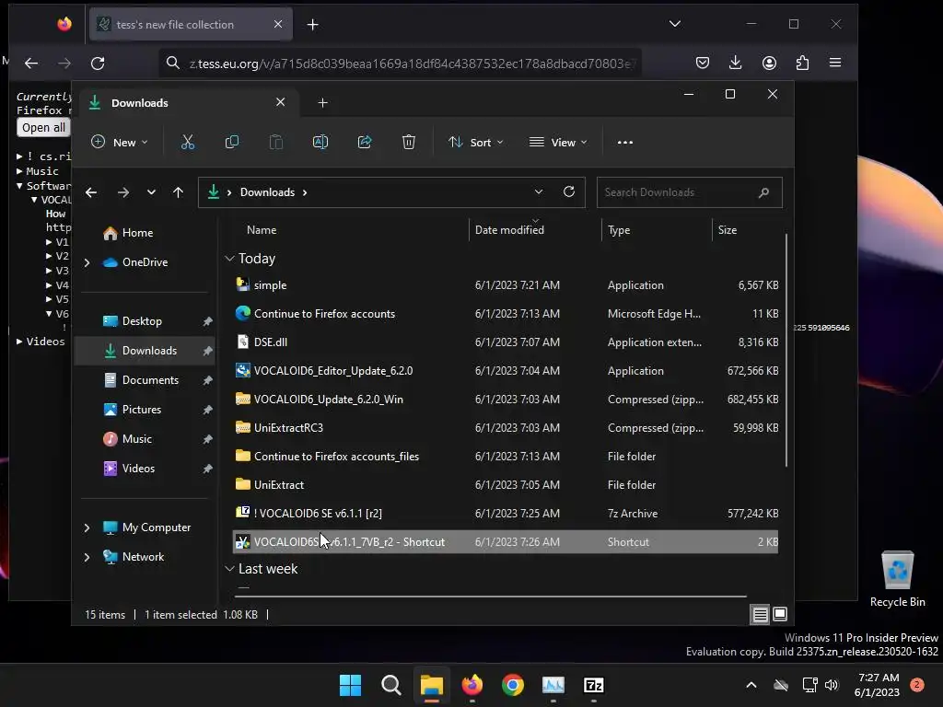The width and height of the screenshot is (943, 707).
Task: Expand Network in navigation pane
Action: pos(87,557)
